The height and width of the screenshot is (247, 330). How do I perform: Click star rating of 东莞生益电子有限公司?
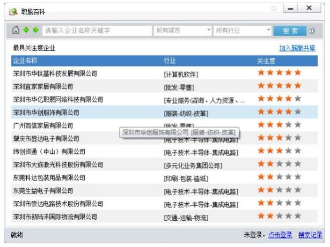click(x=279, y=191)
